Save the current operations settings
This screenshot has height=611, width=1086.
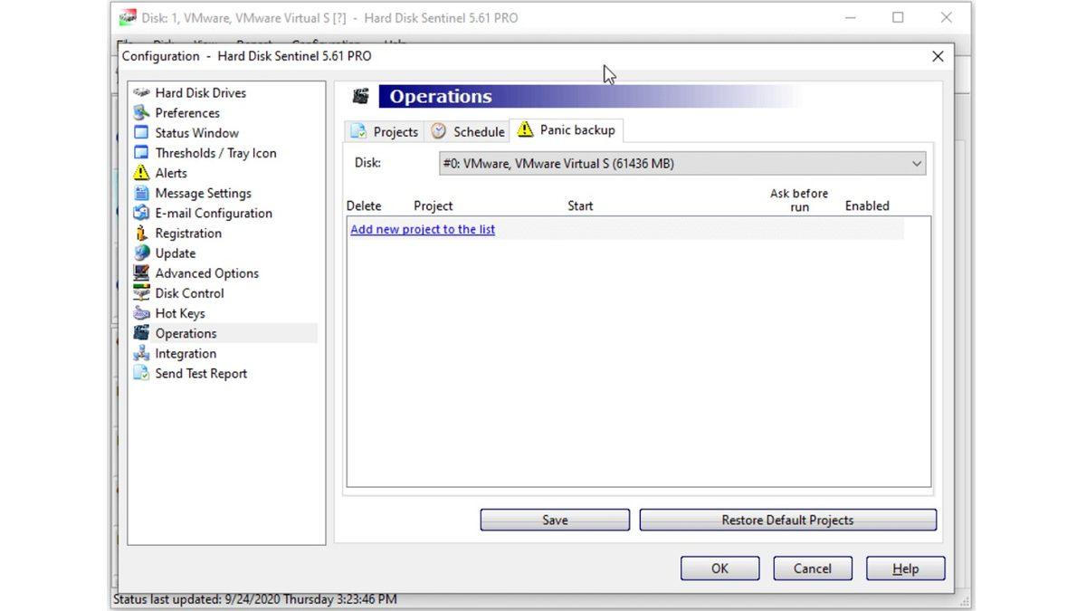554,520
